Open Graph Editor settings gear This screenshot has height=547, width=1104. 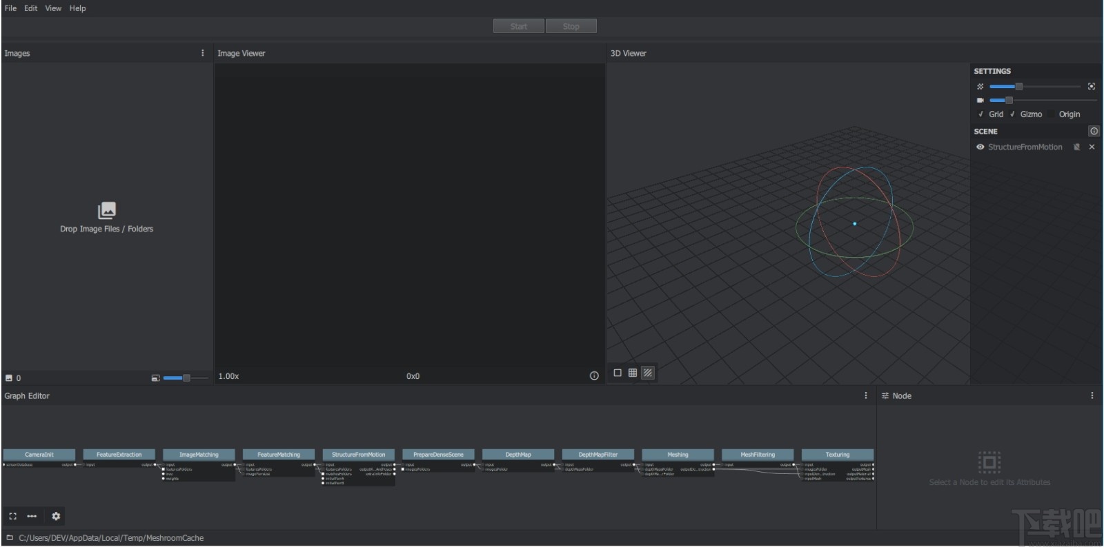(56, 516)
